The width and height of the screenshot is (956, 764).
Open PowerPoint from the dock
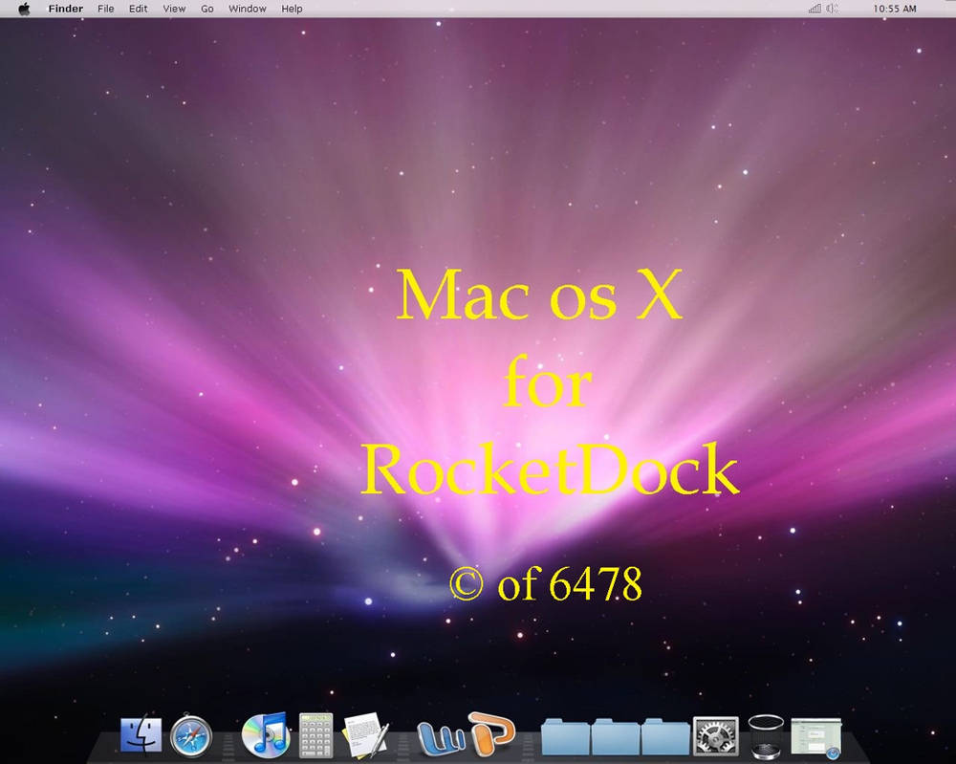[492, 734]
